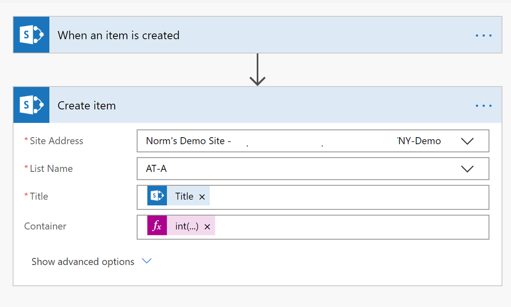This screenshot has height=307, width=511.
Task: Remove the Title dynamic content token
Action: [202, 197]
